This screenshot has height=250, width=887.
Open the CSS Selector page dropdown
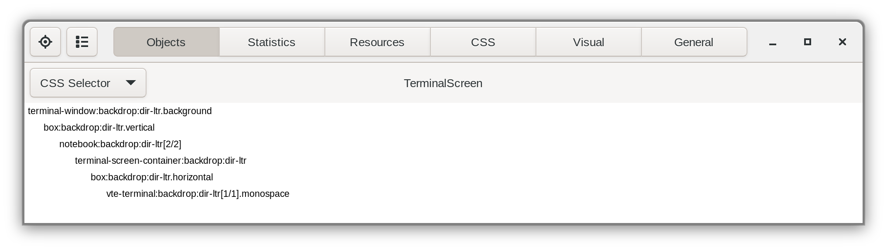click(x=75, y=83)
